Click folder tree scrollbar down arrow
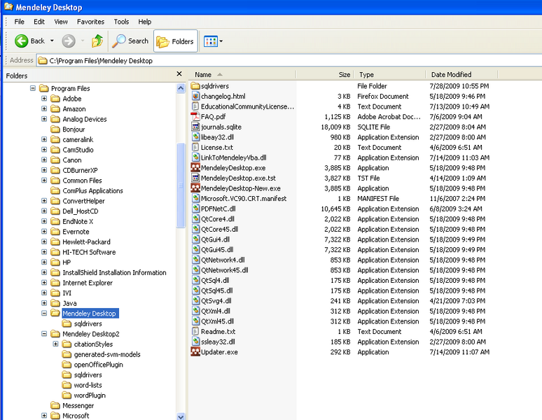This screenshot has width=542, height=420. pyautogui.click(x=181, y=416)
